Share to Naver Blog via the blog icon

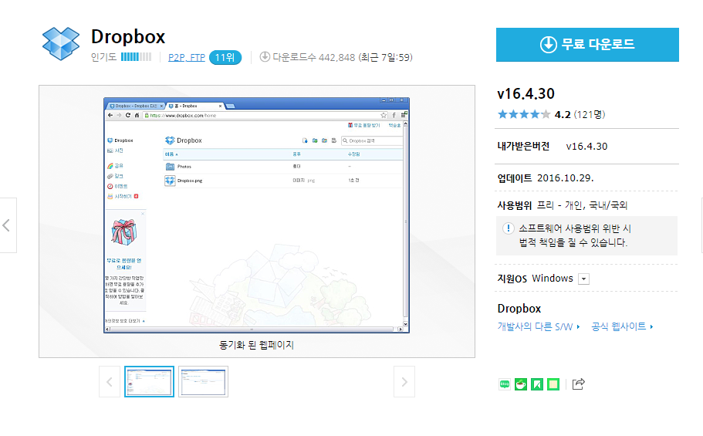point(505,384)
